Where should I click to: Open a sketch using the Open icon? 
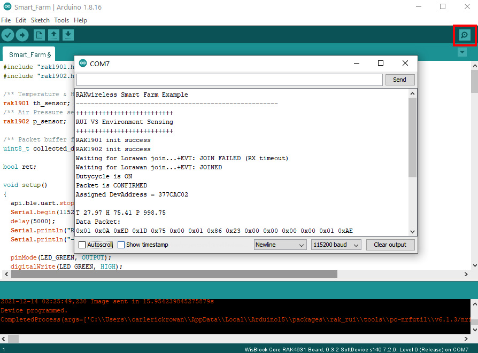point(53,35)
